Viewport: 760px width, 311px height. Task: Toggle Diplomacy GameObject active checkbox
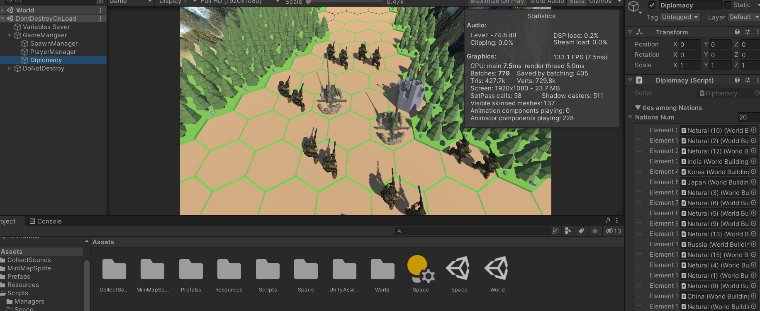click(x=652, y=5)
